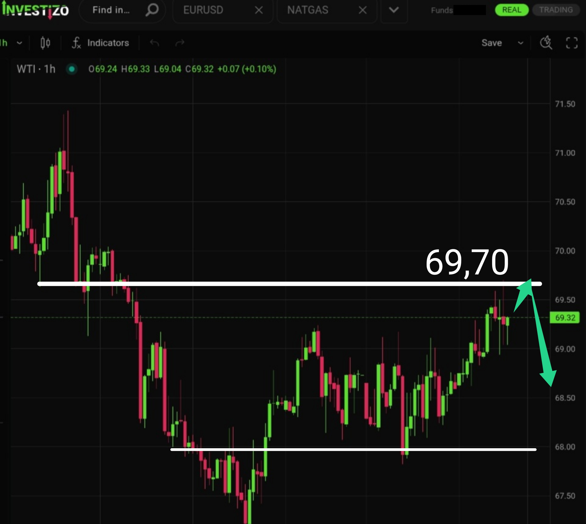Select the REAL account mode
The height and width of the screenshot is (524, 586).
pyautogui.click(x=512, y=10)
